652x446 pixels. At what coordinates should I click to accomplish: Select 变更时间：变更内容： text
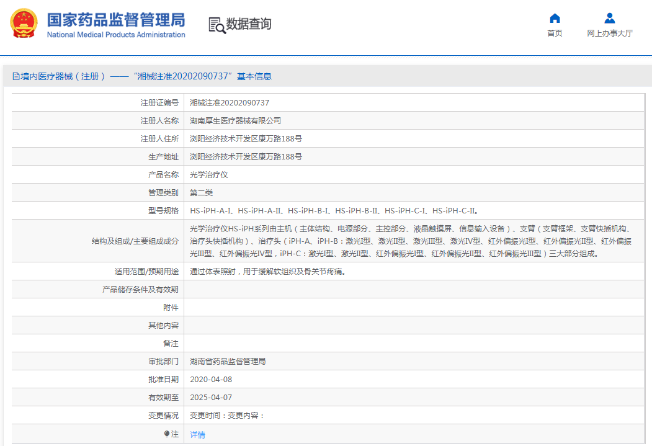coord(228,416)
